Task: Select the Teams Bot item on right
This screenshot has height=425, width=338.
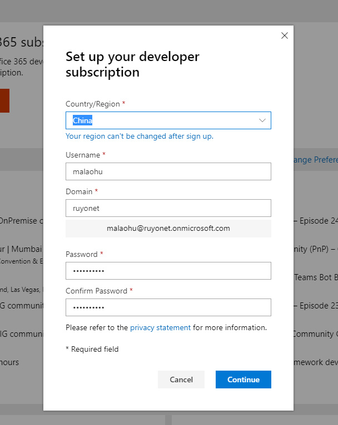Action: (315, 277)
